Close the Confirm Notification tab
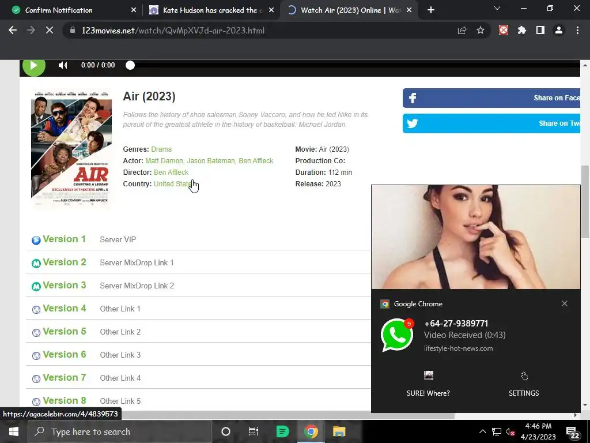The image size is (590, 443). pyautogui.click(x=134, y=10)
